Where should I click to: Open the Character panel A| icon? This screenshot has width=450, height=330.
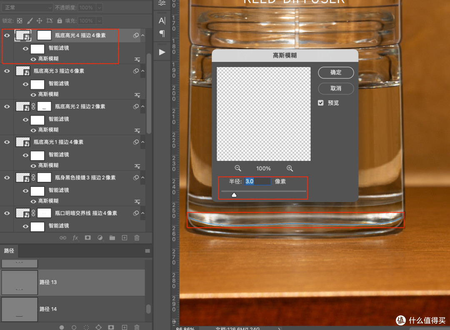(162, 21)
